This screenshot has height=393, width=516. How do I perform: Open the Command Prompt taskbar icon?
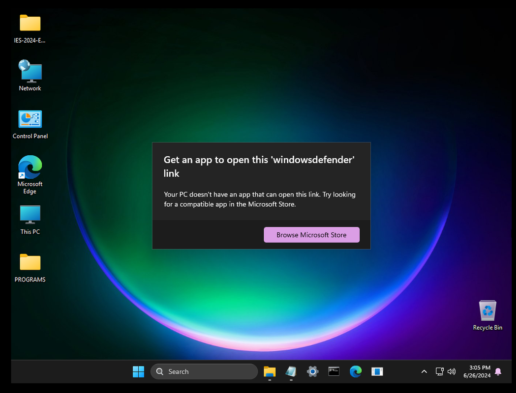pos(334,372)
